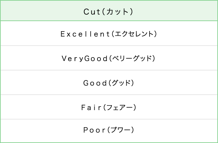
Task: Select the Poor grade table row
Action: [x=34, y=130]
